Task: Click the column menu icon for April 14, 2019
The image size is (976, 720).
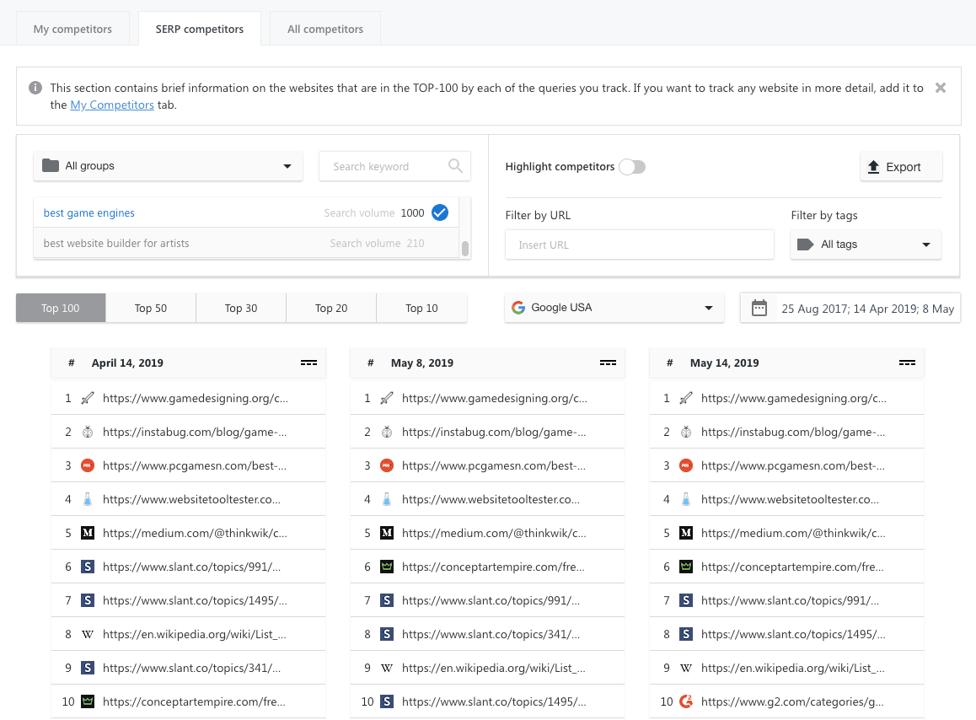Action: pos(308,363)
